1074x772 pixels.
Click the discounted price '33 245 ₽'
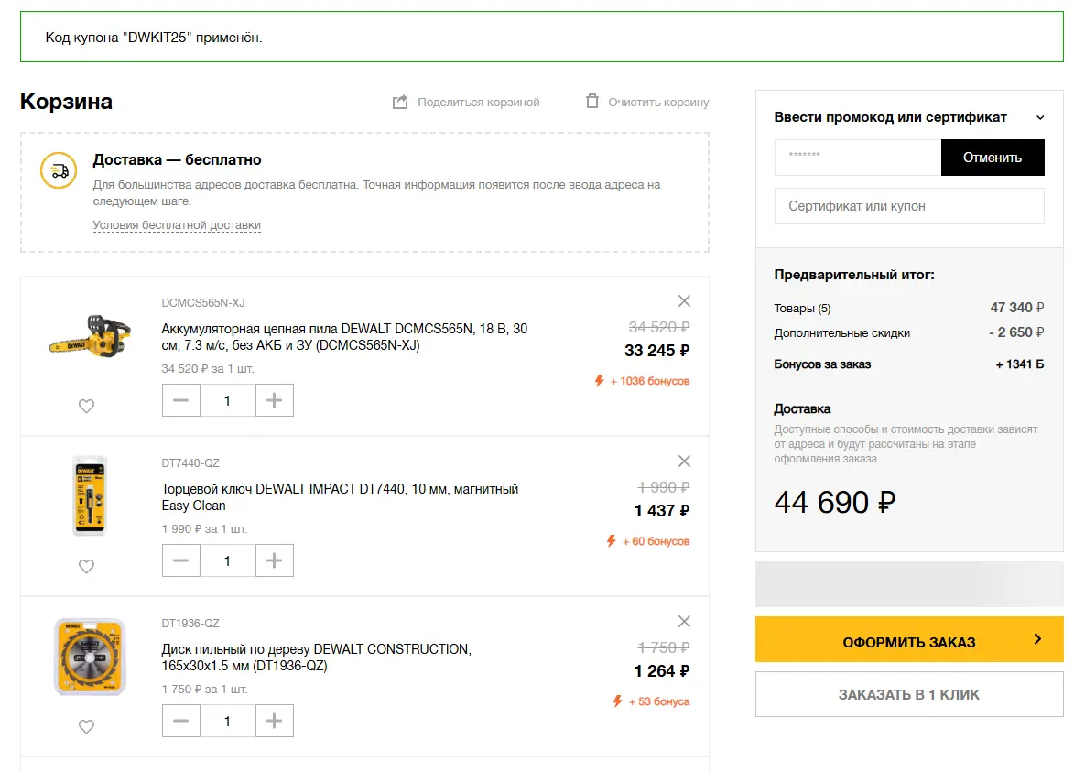click(656, 351)
